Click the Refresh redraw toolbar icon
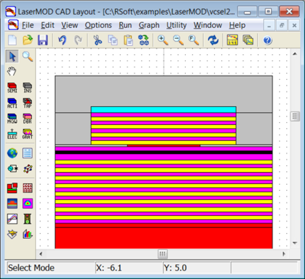 pyautogui.click(x=213, y=40)
